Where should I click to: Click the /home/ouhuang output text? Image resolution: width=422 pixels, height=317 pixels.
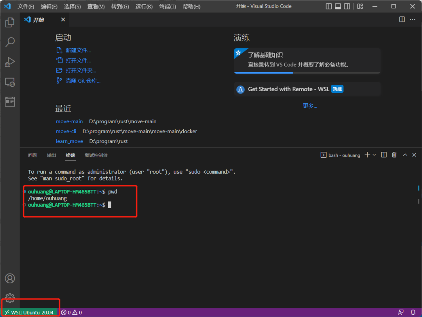coord(47,198)
